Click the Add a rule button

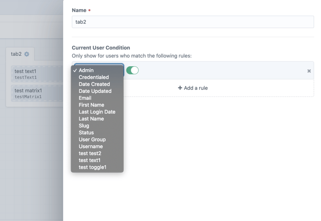click(193, 88)
